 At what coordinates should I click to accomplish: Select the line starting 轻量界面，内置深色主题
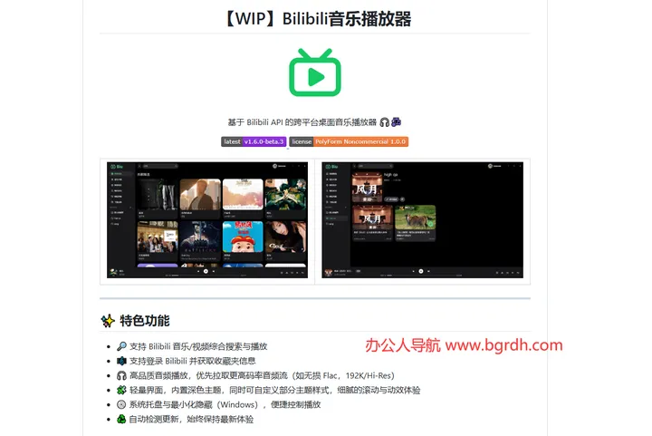pos(275,390)
